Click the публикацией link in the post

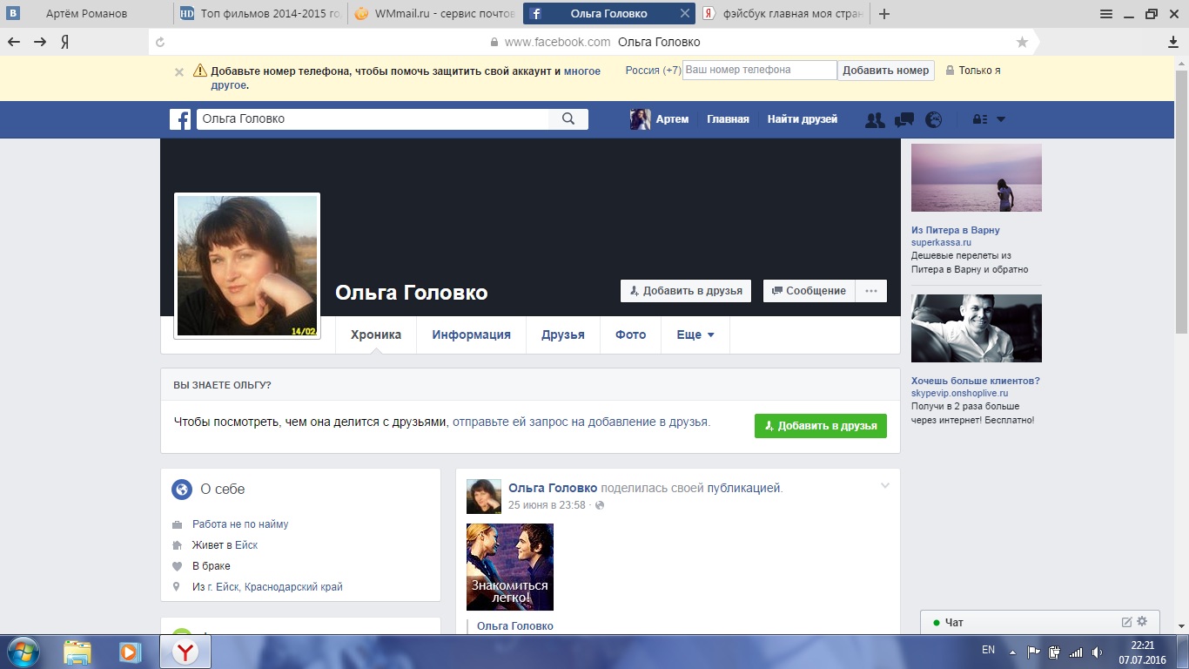pos(744,488)
